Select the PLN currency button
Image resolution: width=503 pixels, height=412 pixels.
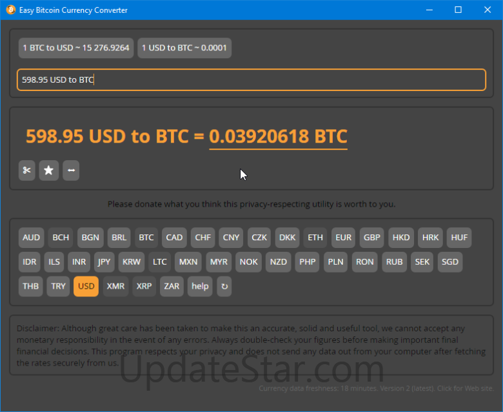pyautogui.click(x=335, y=262)
